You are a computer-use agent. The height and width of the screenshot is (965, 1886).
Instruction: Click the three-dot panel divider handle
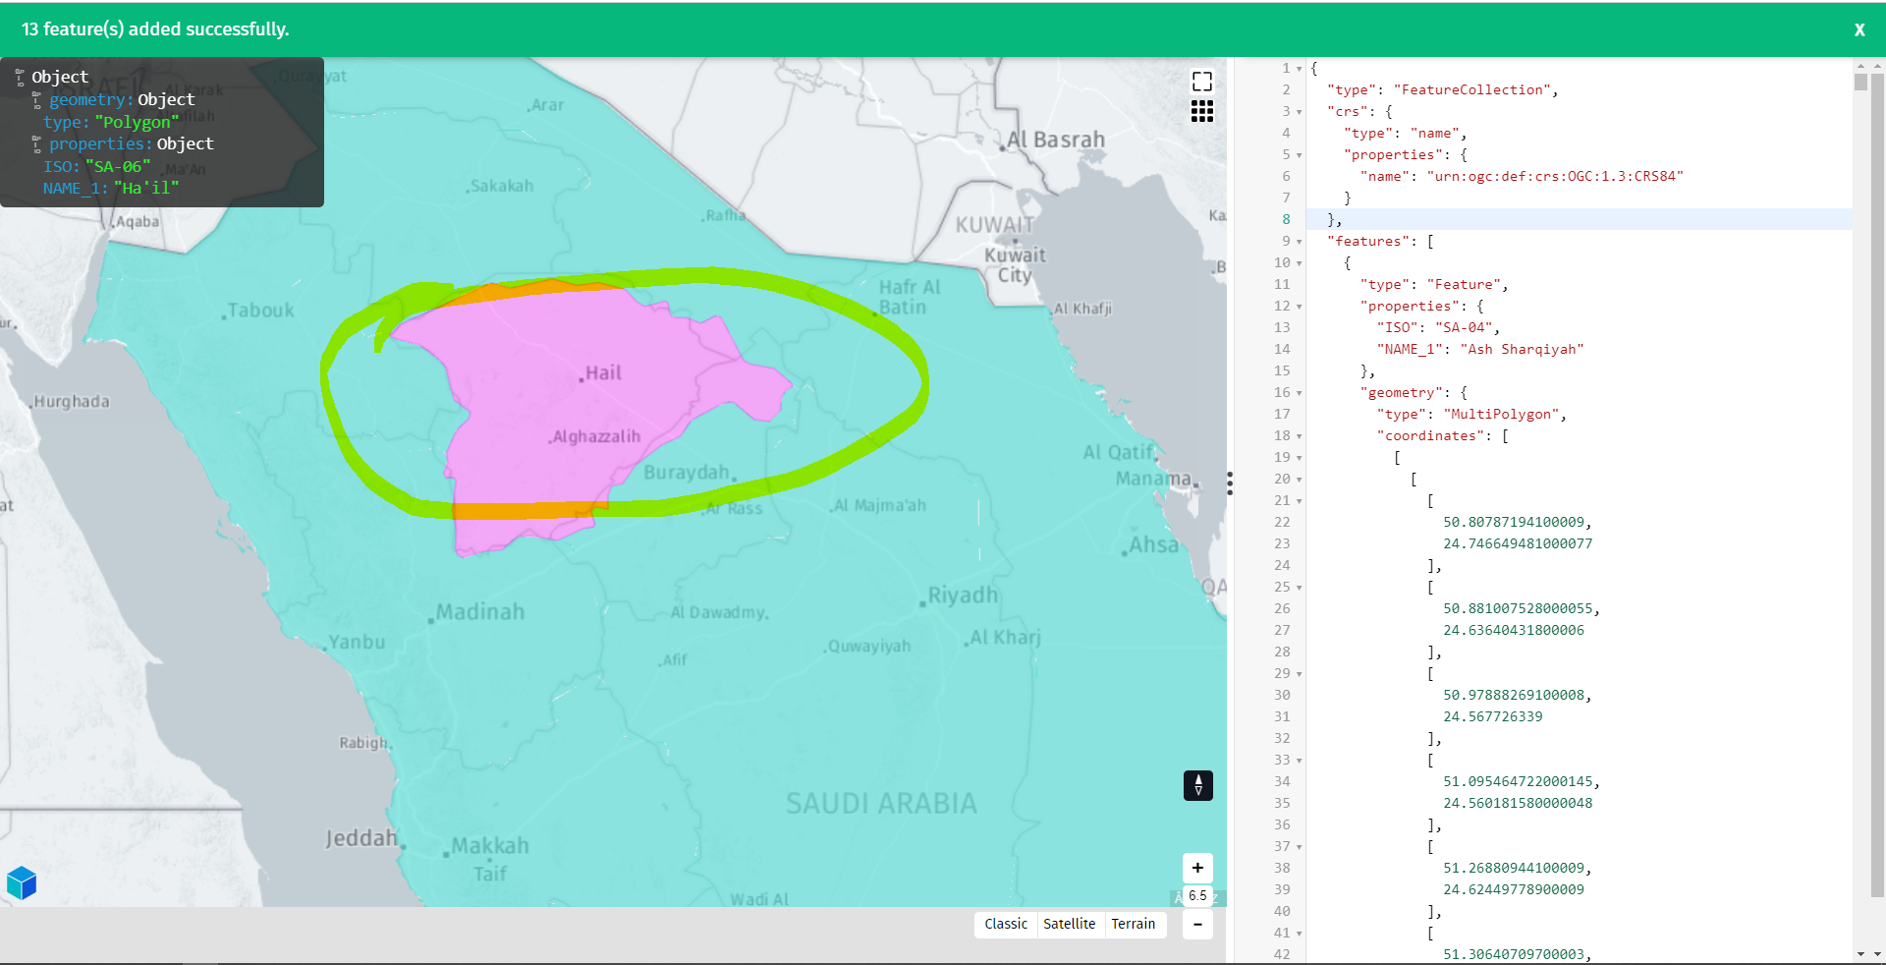1229,482
